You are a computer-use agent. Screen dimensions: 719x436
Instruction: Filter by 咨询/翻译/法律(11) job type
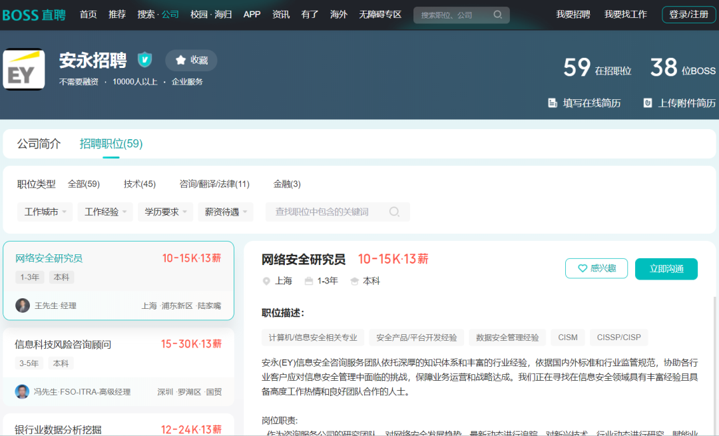pos(214,184)
